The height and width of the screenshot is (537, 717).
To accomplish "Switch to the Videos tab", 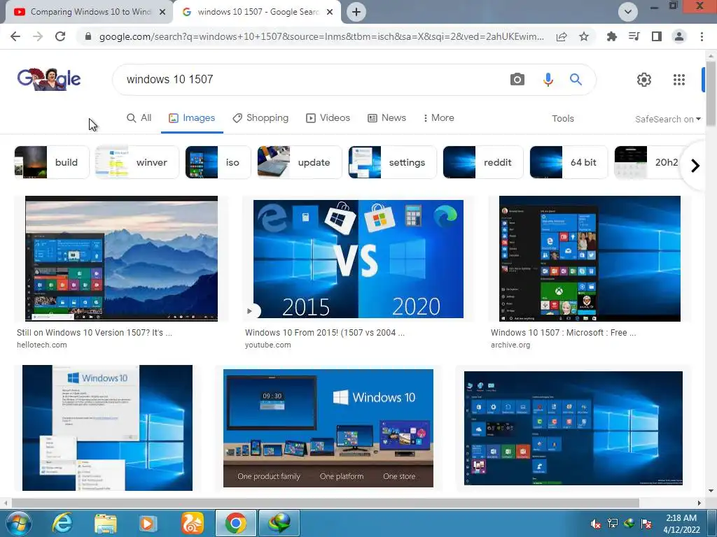I will pos(328,117).
